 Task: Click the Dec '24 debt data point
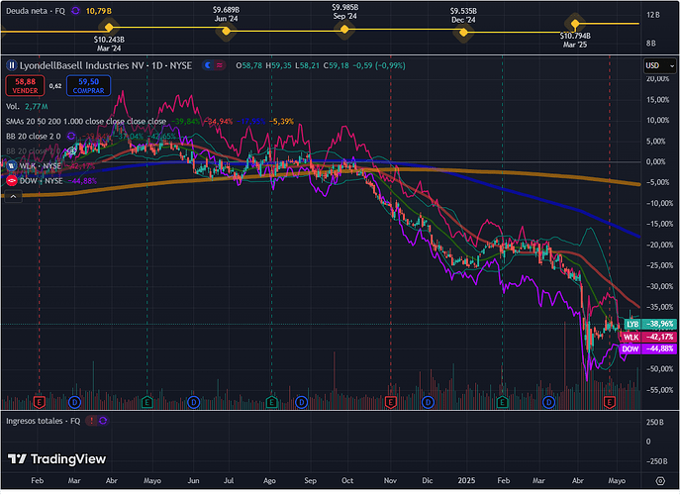(463, 32)
